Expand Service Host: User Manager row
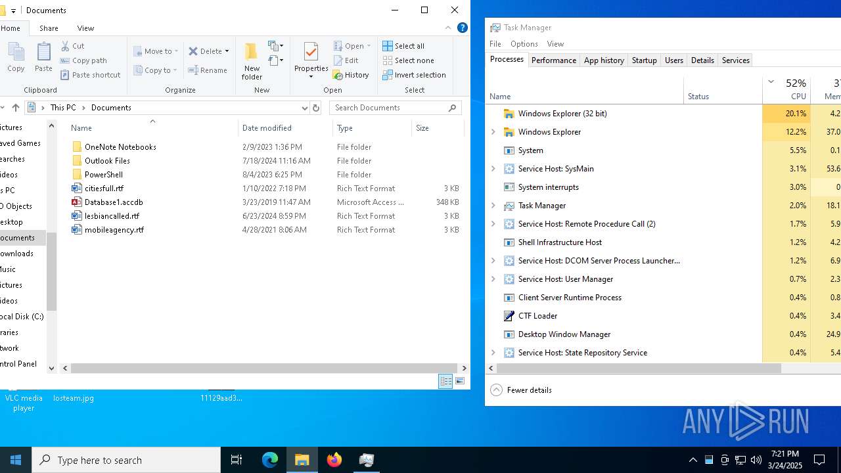841x473 pixels. coord(493,279)
